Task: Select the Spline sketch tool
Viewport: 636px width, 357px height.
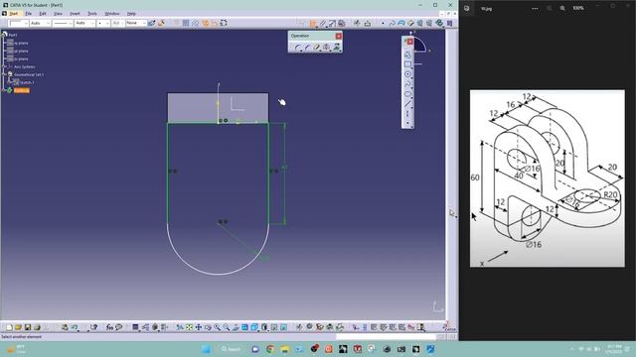Action: (x=407, y=84)
